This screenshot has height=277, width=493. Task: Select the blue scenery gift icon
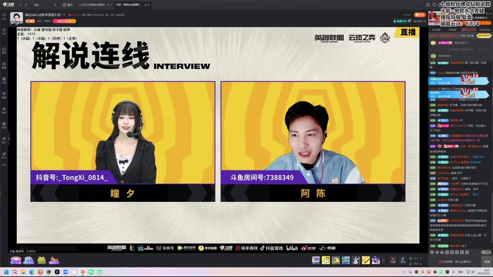pos(346,260)
